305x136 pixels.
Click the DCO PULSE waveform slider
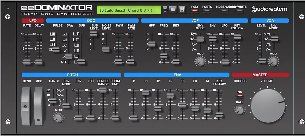pos(56,49)
